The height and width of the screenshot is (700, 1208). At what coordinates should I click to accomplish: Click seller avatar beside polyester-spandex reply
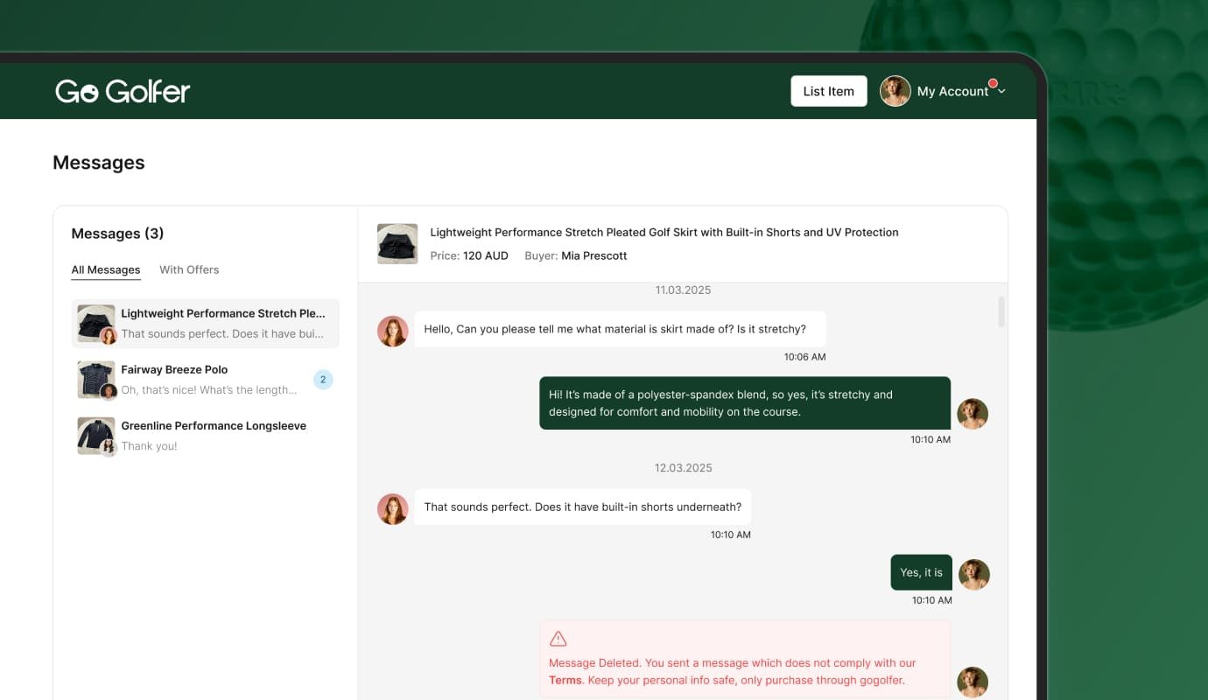click(x=973, y=414)
